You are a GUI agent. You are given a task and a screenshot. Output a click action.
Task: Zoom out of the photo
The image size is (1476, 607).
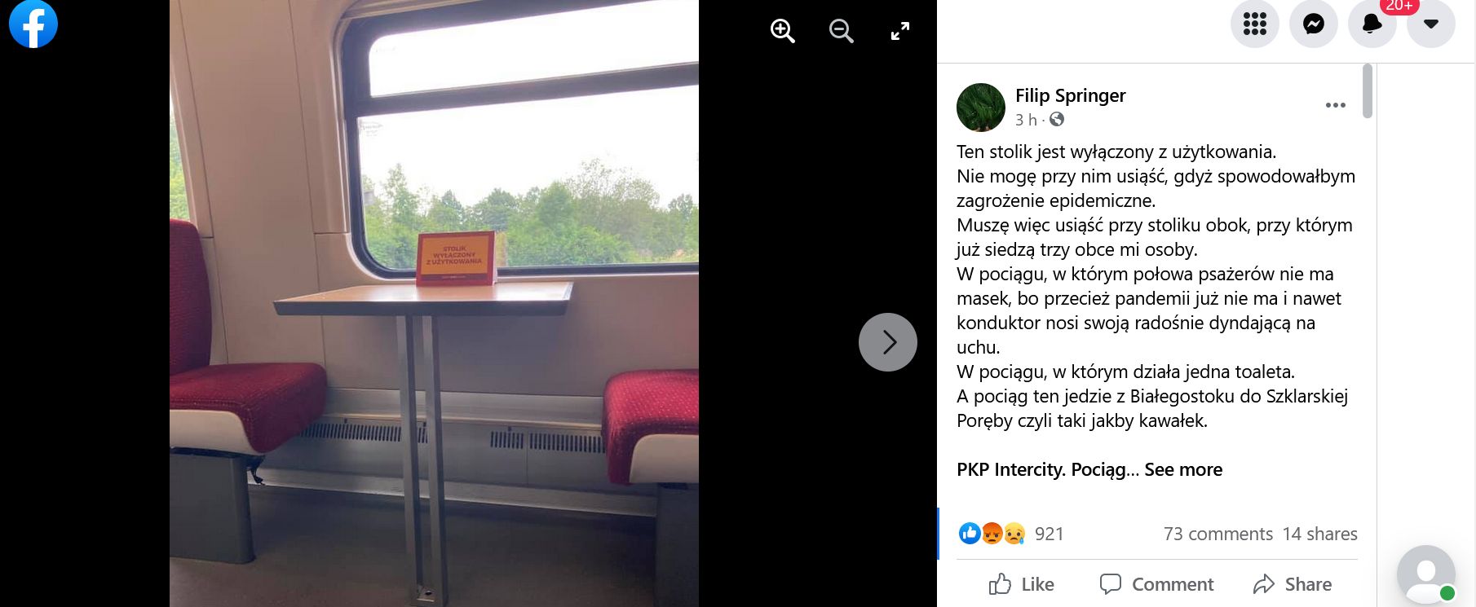tap(842, 32)
